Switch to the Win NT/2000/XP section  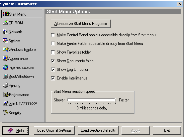[x=20, y=103]
